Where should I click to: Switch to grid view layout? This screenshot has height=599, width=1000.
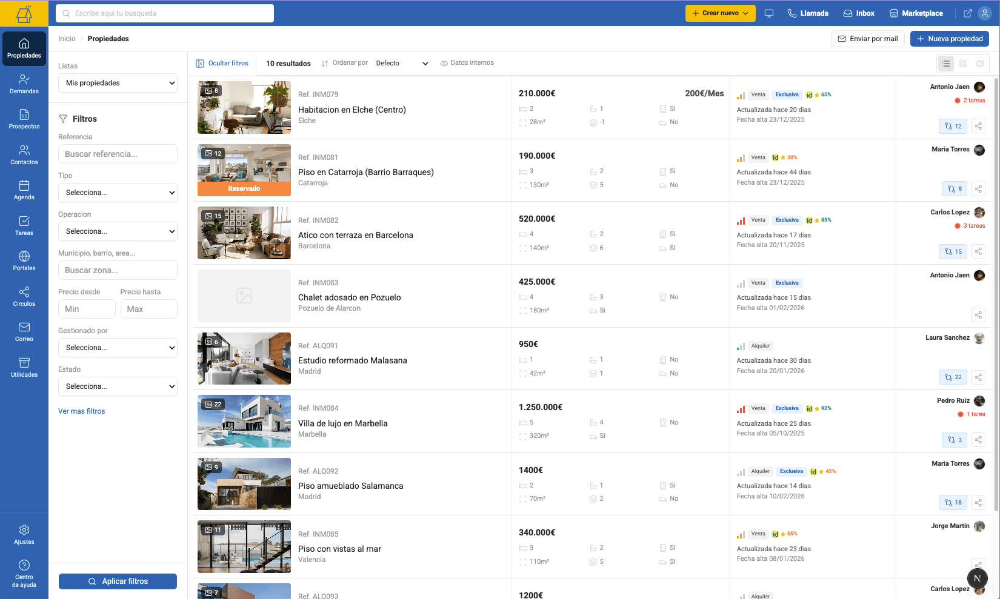[963, 64]
